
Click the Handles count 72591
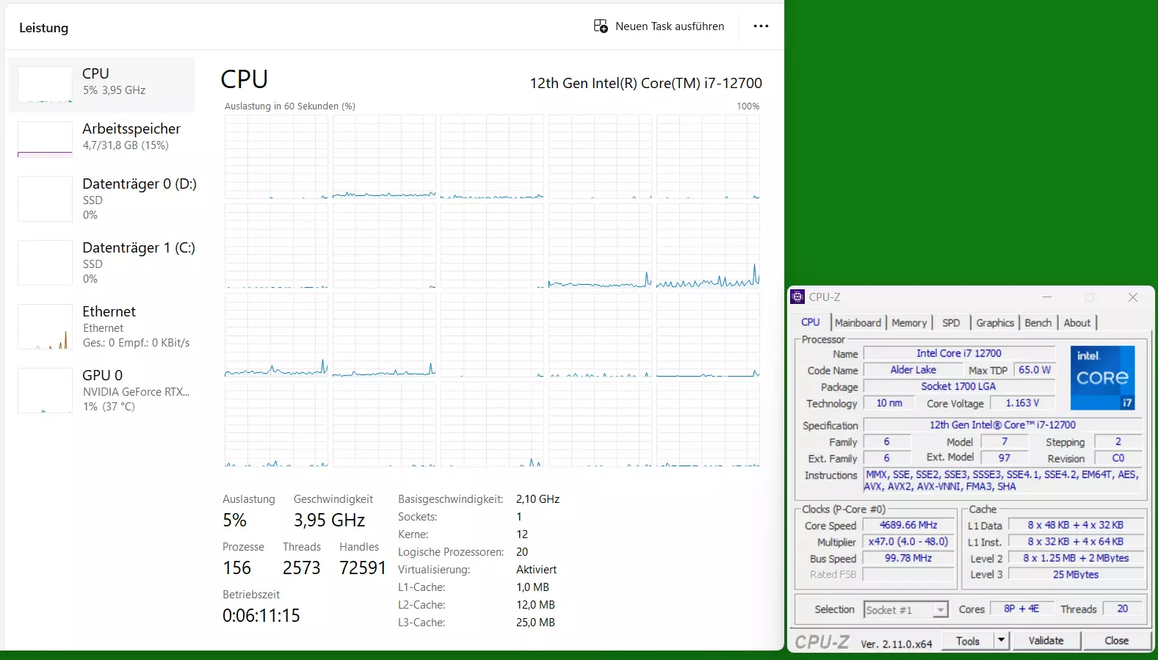click(363, 568)
